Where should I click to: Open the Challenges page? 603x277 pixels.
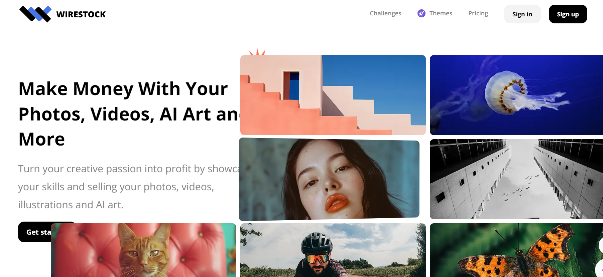pos(385,13)
